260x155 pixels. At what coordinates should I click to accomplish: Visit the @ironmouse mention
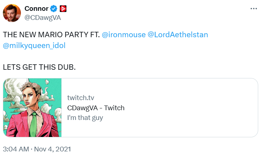[x=124, y=35]
